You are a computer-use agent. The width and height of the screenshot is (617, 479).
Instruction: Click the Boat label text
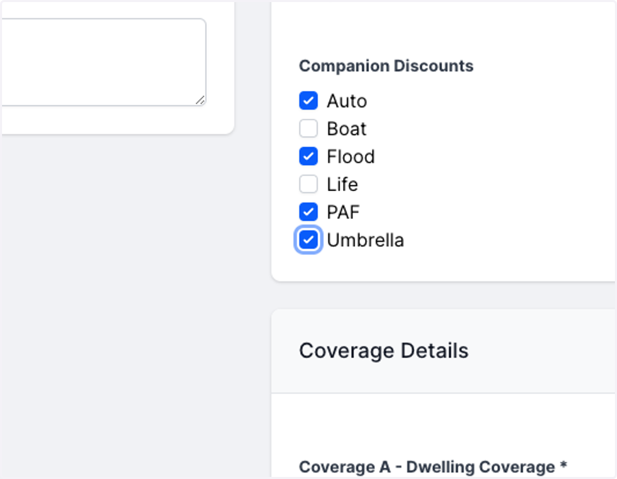pyautogui.click(x=347, y=128)
